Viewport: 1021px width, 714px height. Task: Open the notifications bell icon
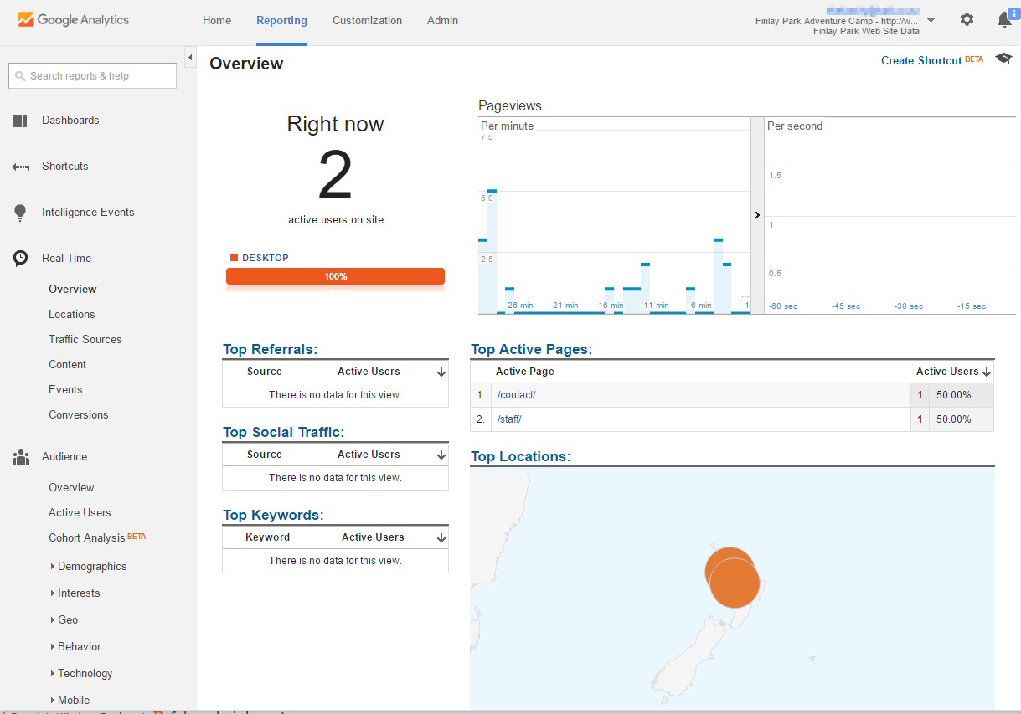(x=1004, y=20)
